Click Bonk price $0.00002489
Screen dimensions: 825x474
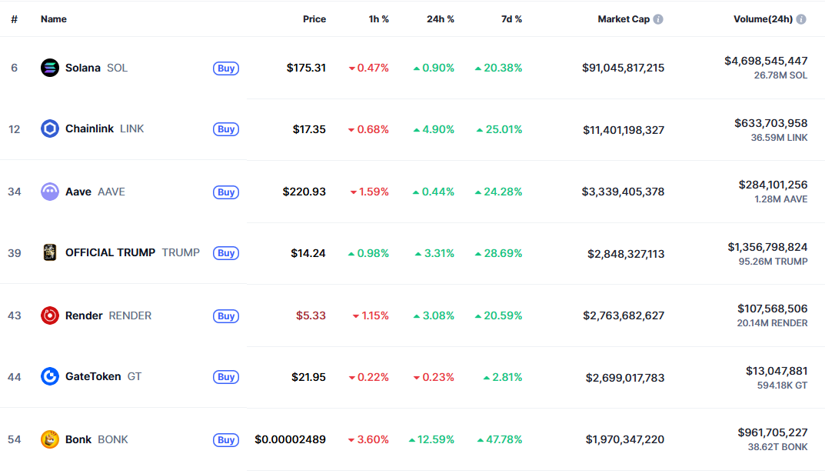pos(291,439)
